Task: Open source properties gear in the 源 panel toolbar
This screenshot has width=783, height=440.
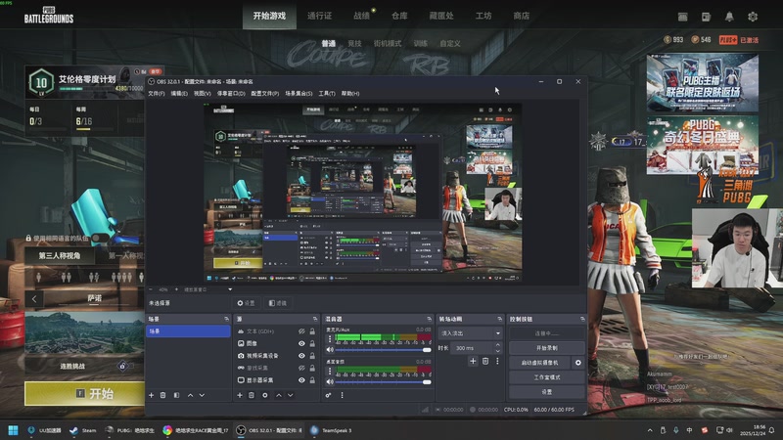Action: pyautogui.click(x=265, y=395)
